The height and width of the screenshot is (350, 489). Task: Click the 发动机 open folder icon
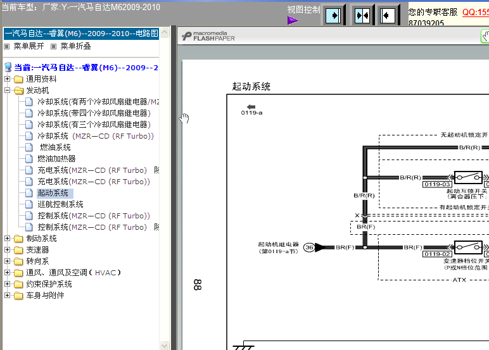[x=19, y=91]
